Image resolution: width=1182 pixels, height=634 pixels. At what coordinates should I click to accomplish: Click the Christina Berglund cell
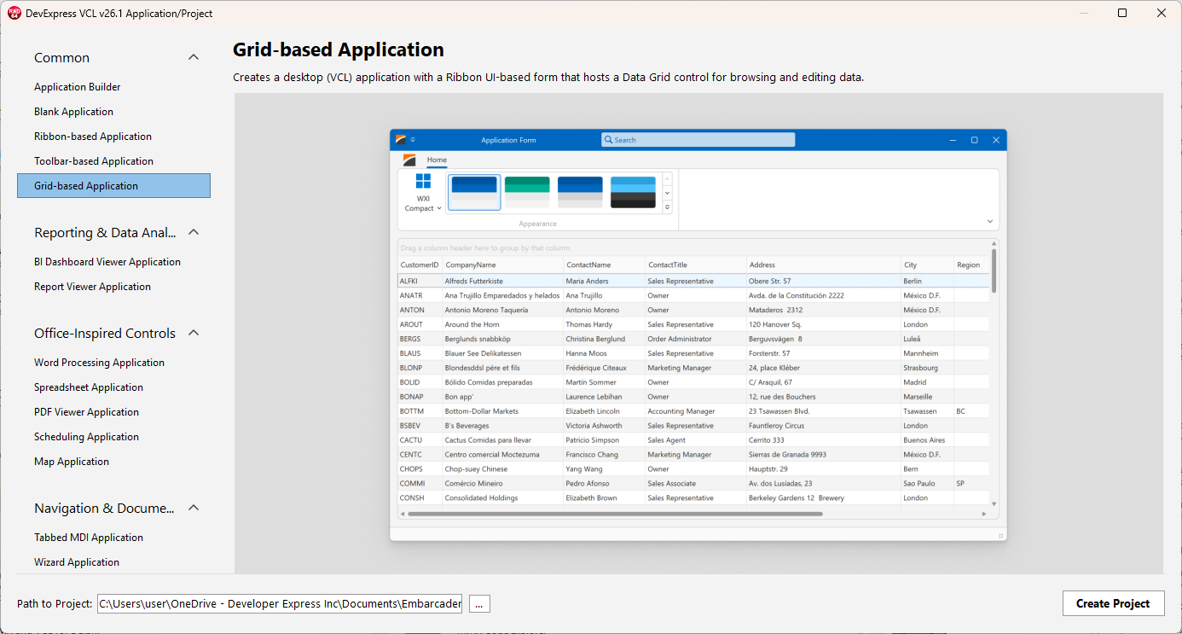click(x=605, y=339)
